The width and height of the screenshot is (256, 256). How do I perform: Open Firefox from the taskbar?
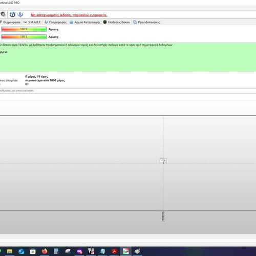click(x=45, y=251)
